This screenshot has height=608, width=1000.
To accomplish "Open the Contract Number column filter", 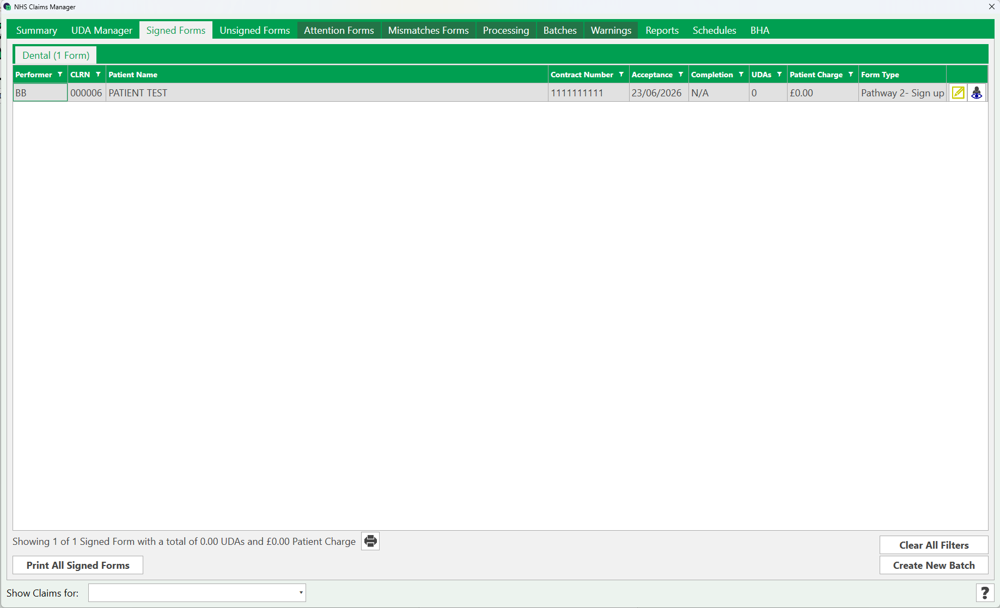I will click(621, 75).
